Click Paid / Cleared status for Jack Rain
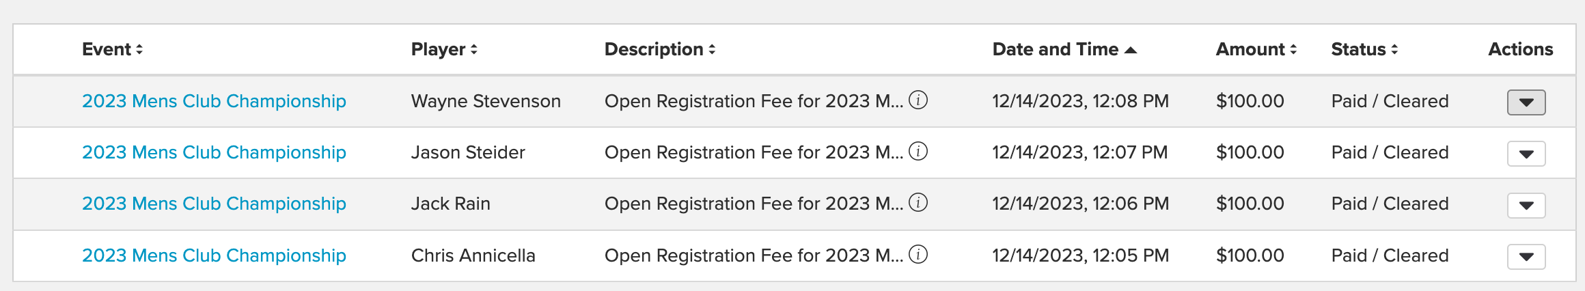 point(1390,204)
